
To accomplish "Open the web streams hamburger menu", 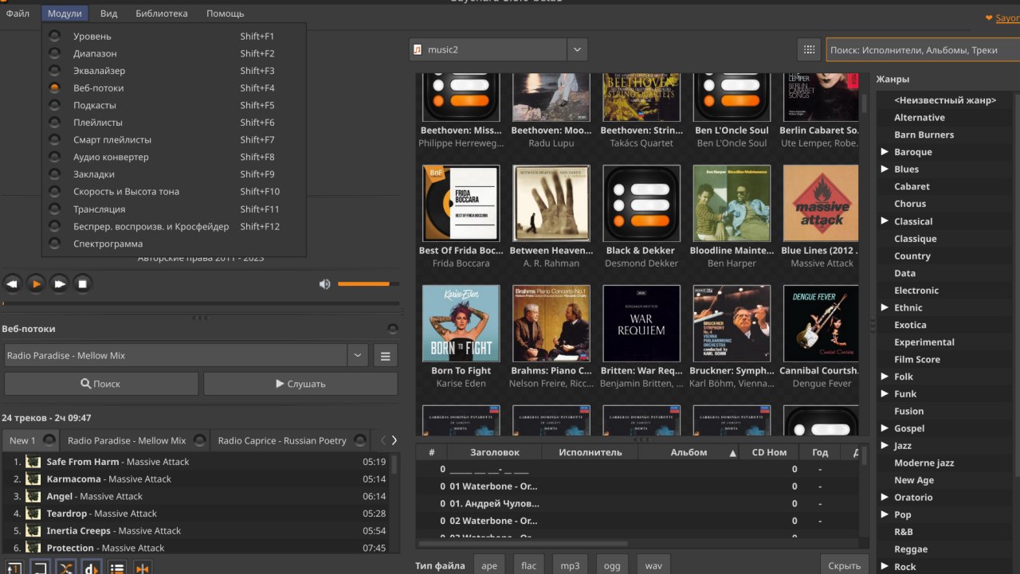I will tap(386, 356).
